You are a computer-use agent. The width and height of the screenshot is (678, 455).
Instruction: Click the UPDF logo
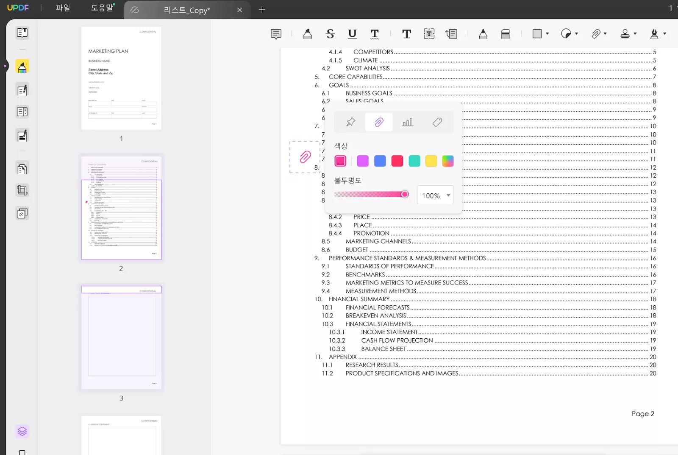point(18,8)
